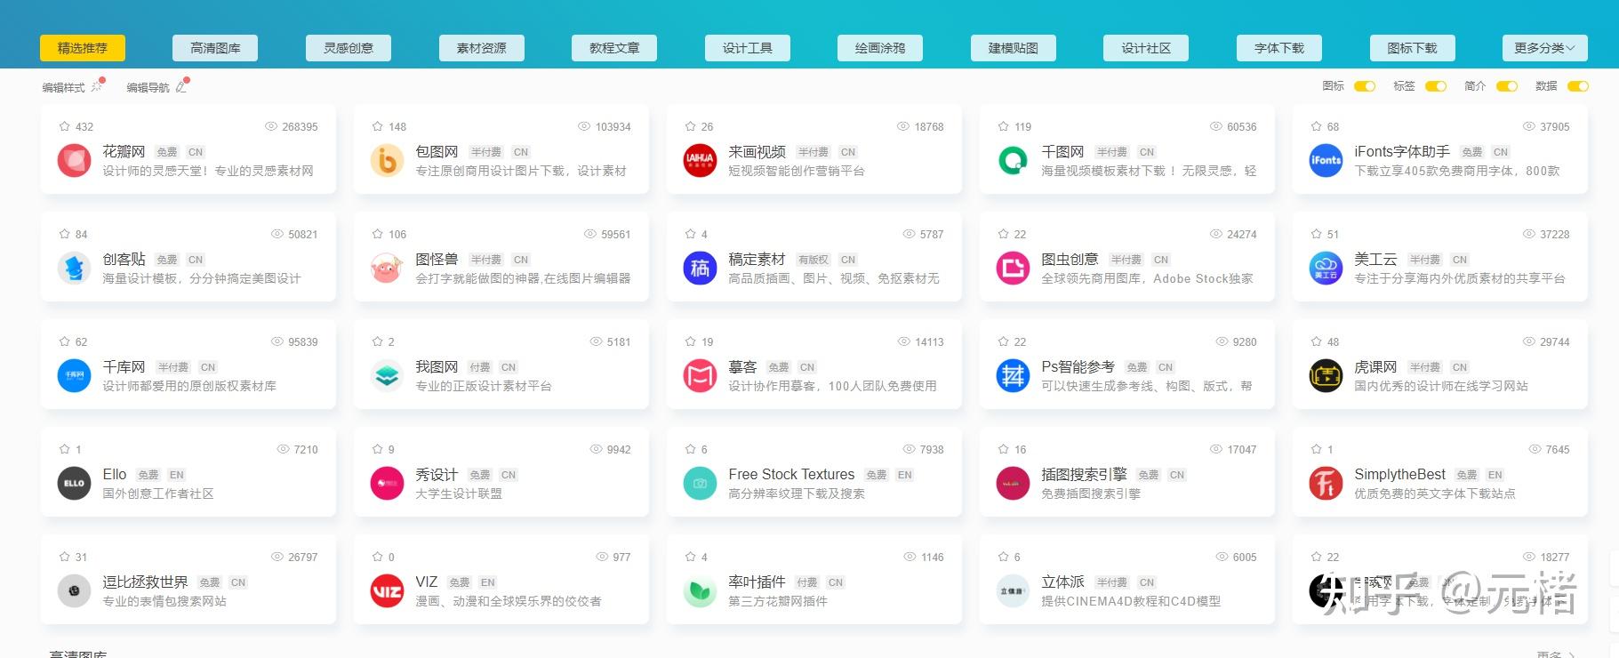Open the 设计工具 tab
This screenshot has width=1619, height=658.
point(748,48)
